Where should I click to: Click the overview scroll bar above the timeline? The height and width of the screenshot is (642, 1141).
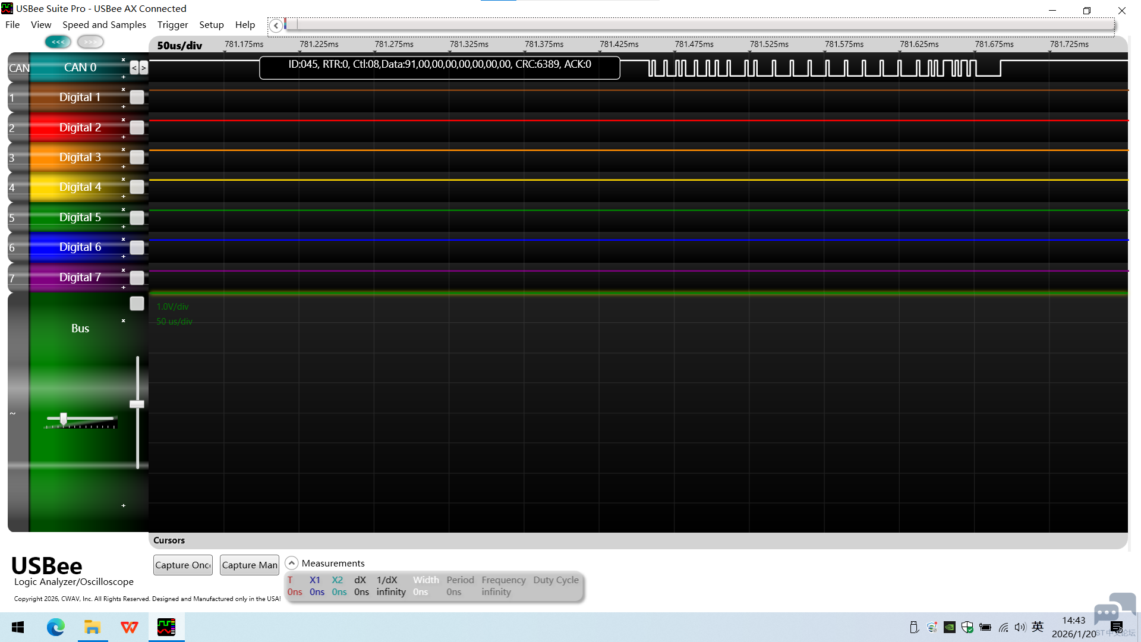(699, 25)
